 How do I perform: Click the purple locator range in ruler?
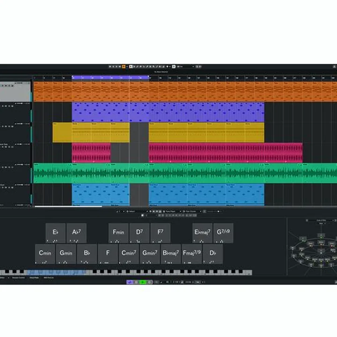[110, 78]
